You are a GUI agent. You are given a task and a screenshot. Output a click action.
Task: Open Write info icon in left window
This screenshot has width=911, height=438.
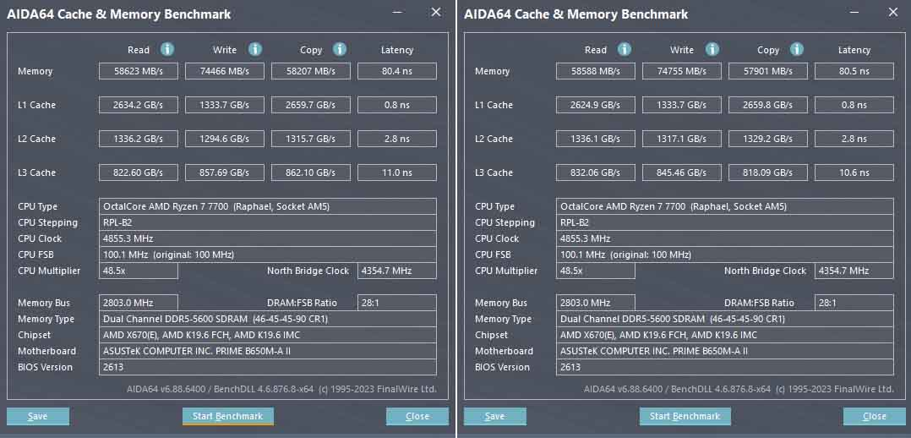255,49
